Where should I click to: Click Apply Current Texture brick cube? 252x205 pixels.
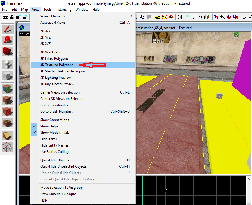8,100
